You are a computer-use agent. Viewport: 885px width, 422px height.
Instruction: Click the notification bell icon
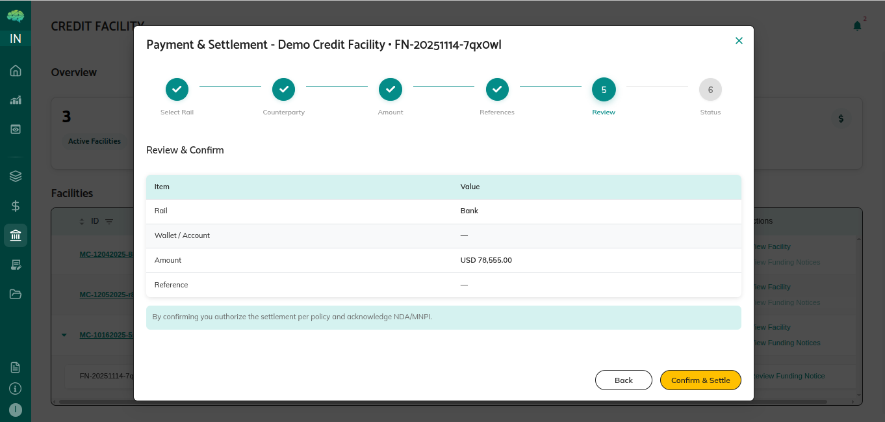click(857, 26)
